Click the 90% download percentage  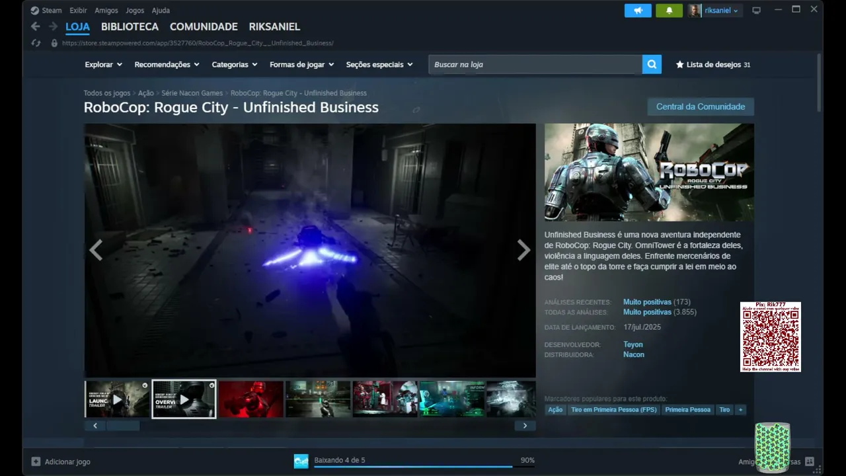point(527,460)
